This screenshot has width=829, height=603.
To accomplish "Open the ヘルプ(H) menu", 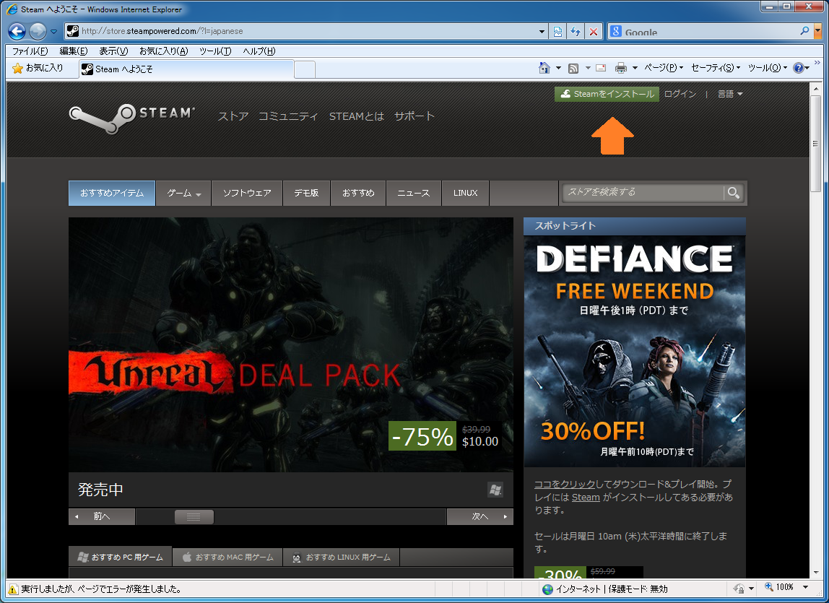I will tap(259, 51).
